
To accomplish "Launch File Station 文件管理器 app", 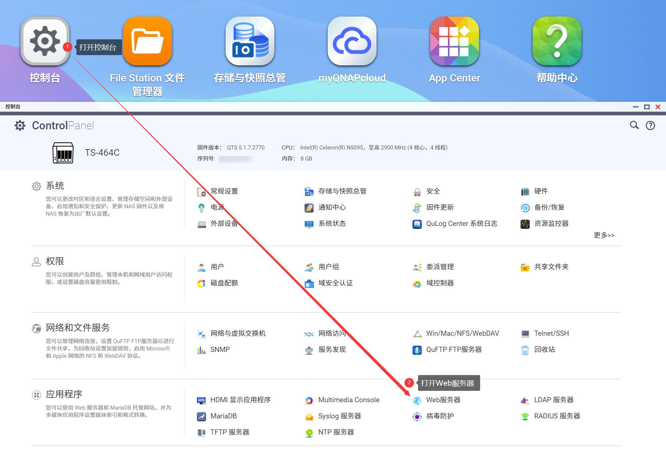I will [147, 41].
